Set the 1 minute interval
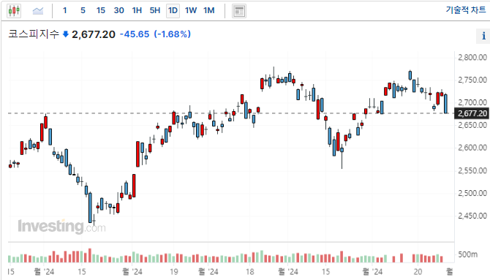The height and width of the screenshot is (280, 490). click(x=64, y=11)
